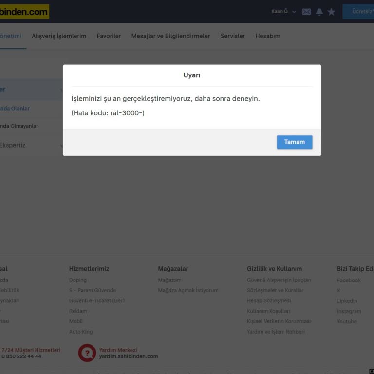Click the Tamam button in warning dialog
The width and height of the screenshot is (374, 374).
294,142
